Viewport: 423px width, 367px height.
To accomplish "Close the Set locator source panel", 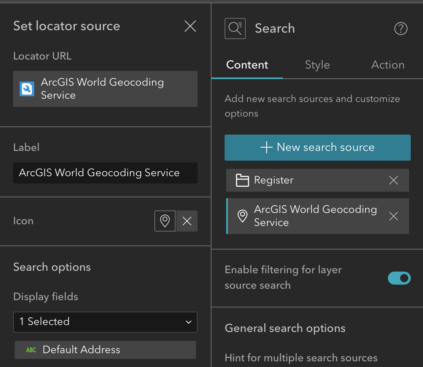I will click(190, 26).
